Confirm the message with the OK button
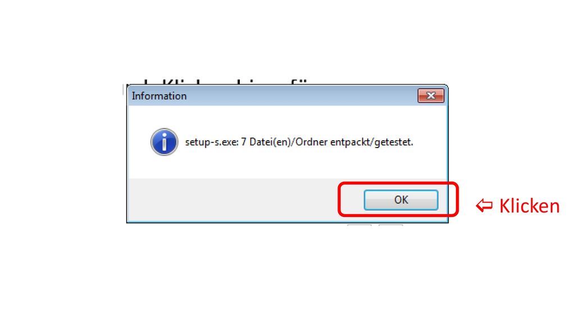The width and height of the screenshot is (575, 323). 401,200
